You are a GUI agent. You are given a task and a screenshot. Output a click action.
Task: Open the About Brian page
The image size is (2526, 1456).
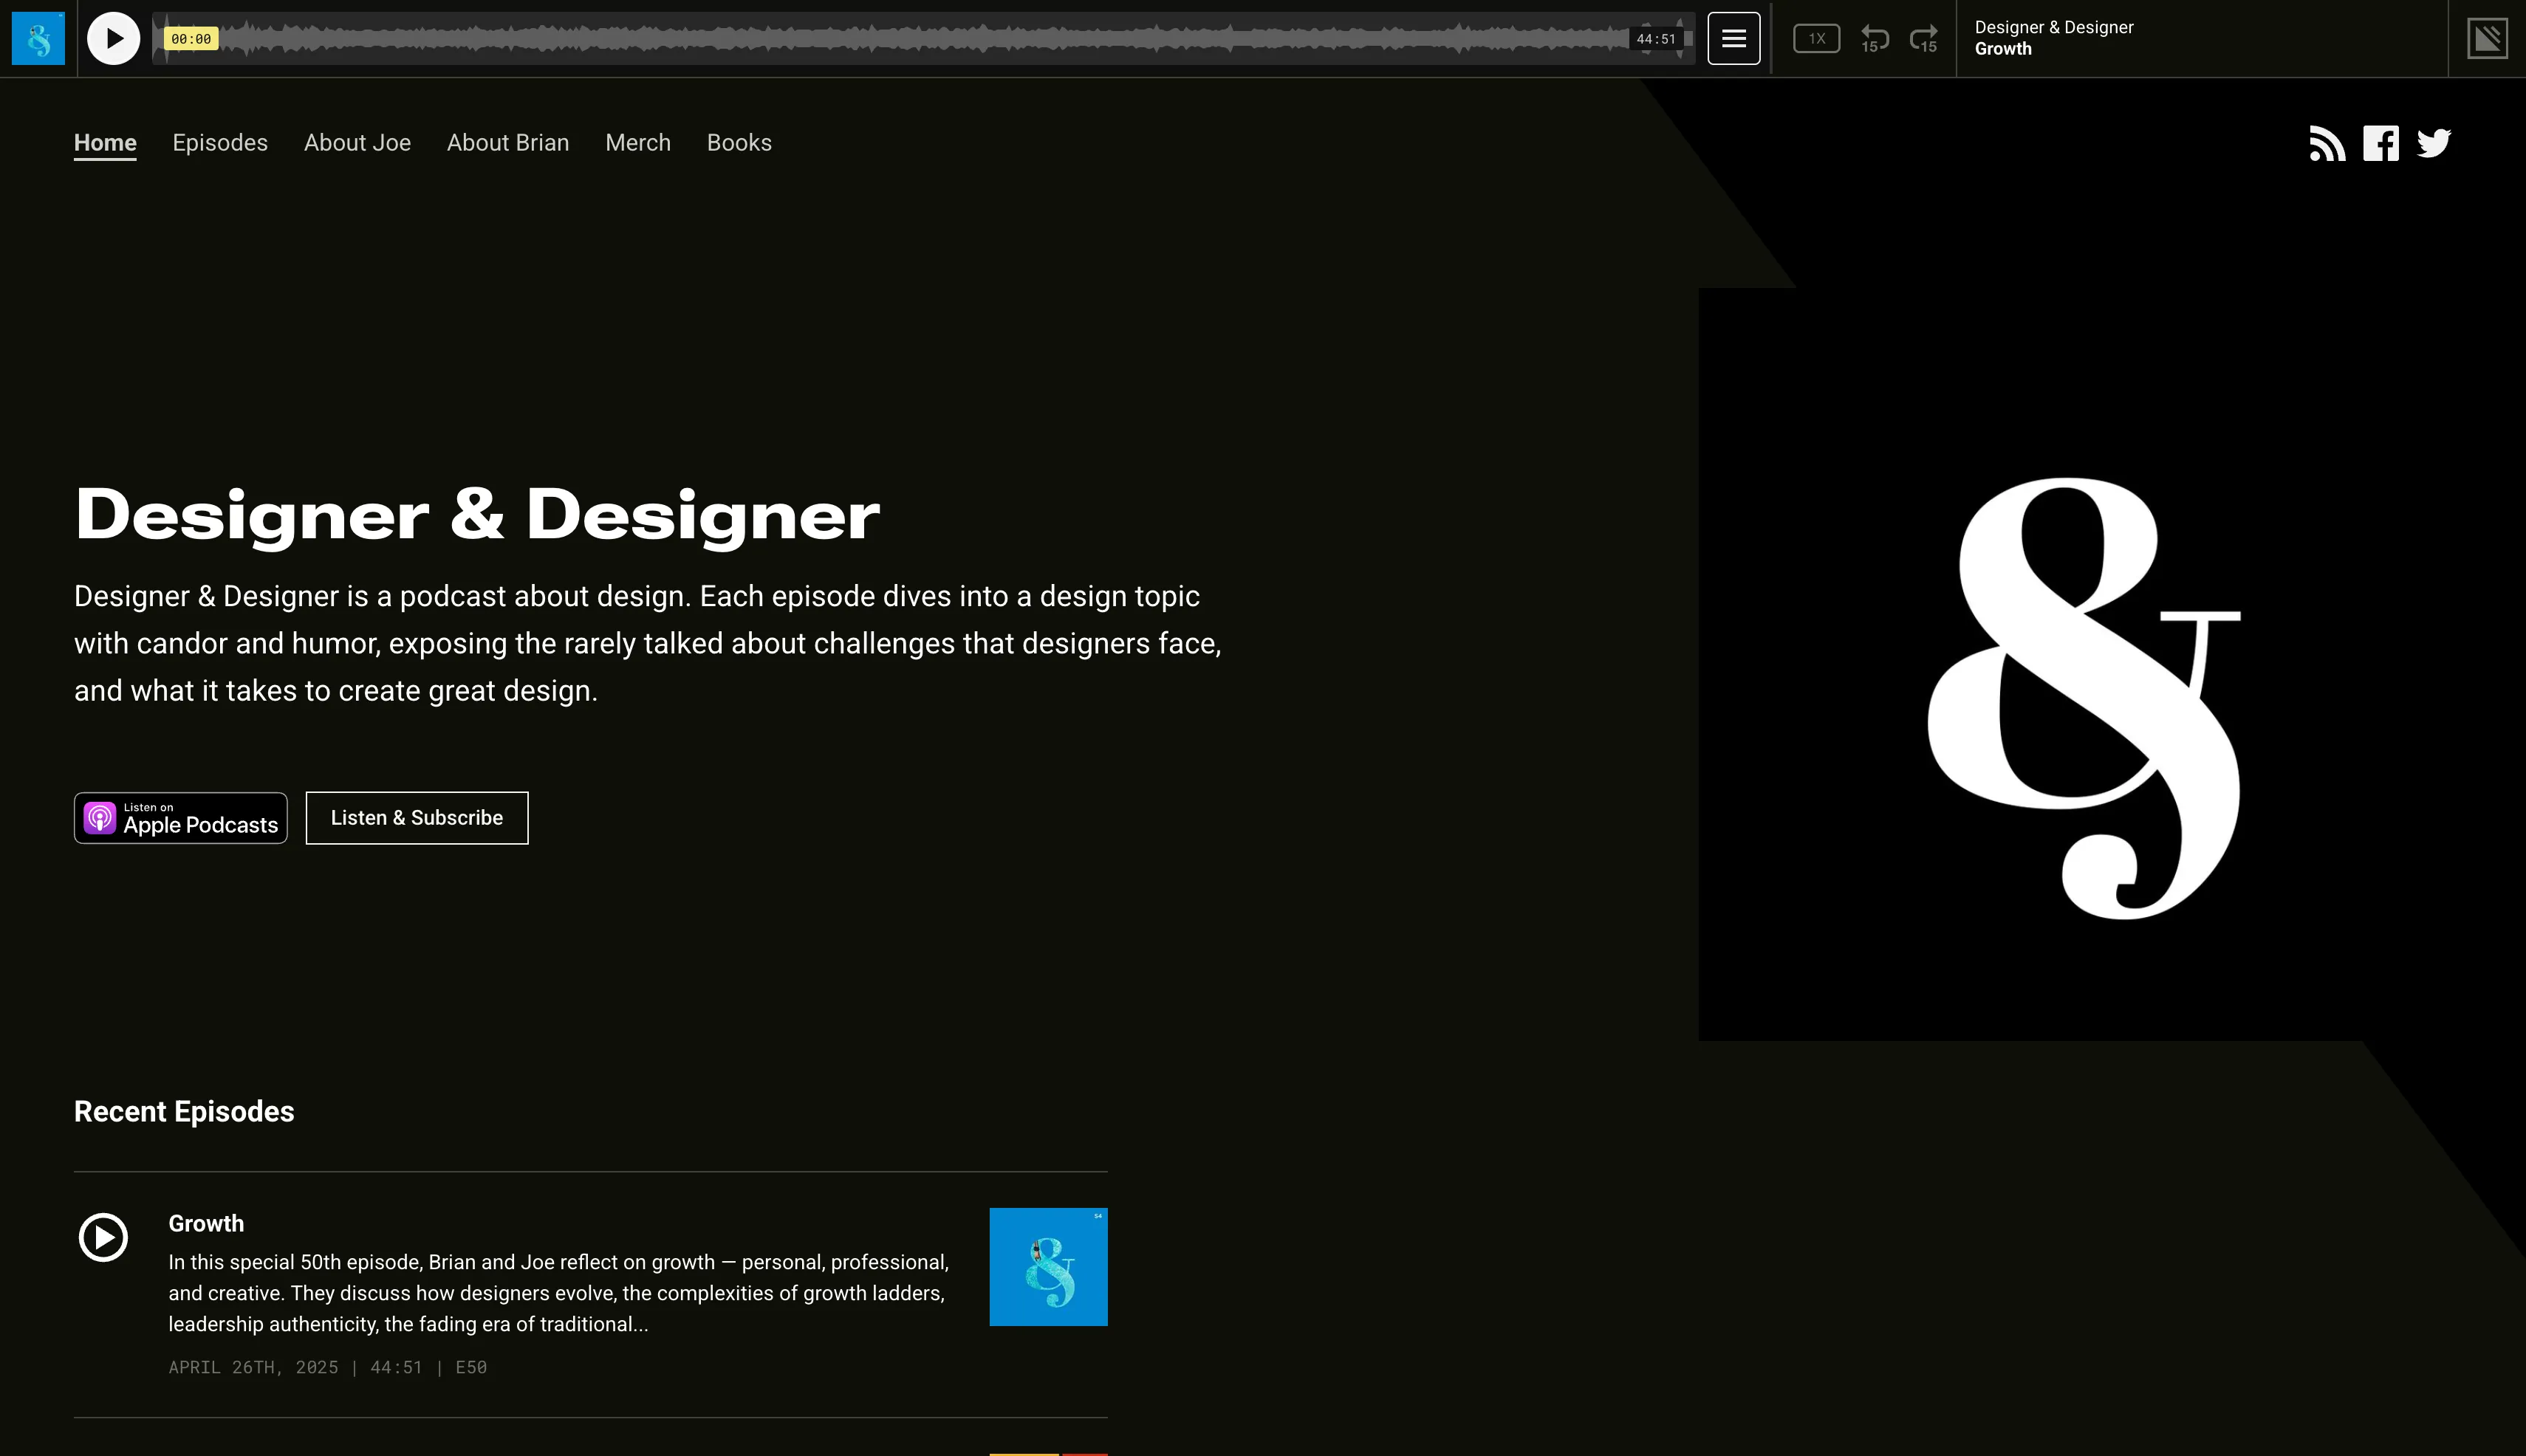click(507, 143)
